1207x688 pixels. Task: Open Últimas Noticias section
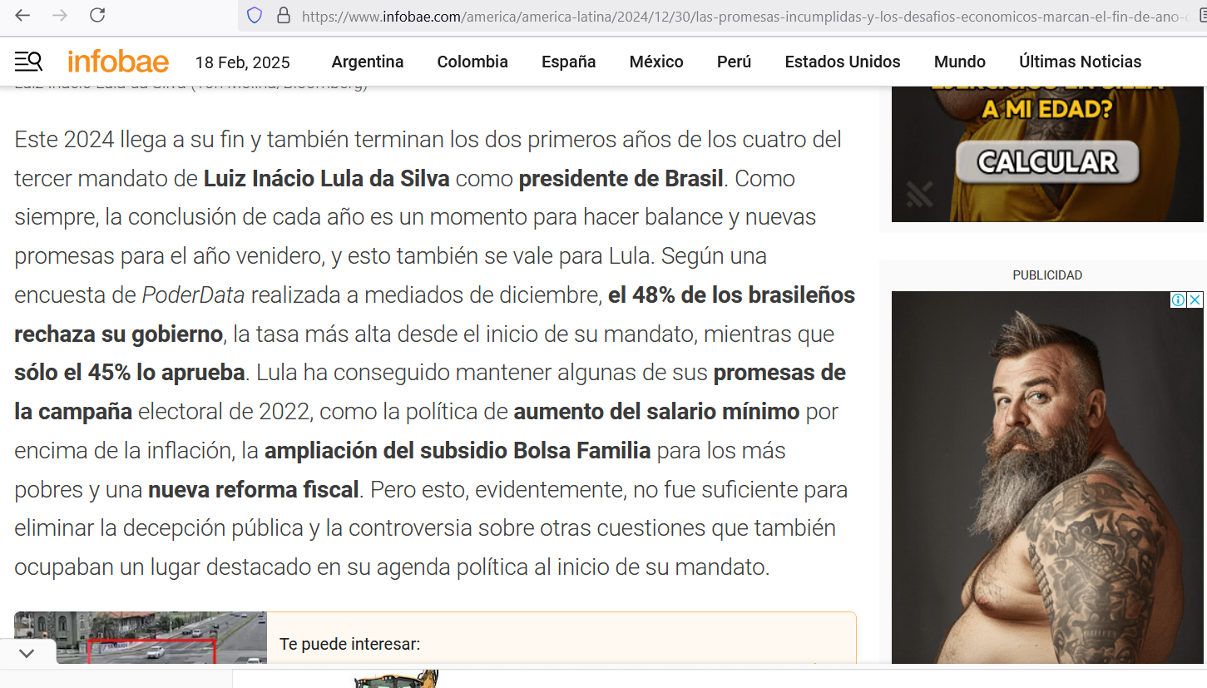point(1081,62)
